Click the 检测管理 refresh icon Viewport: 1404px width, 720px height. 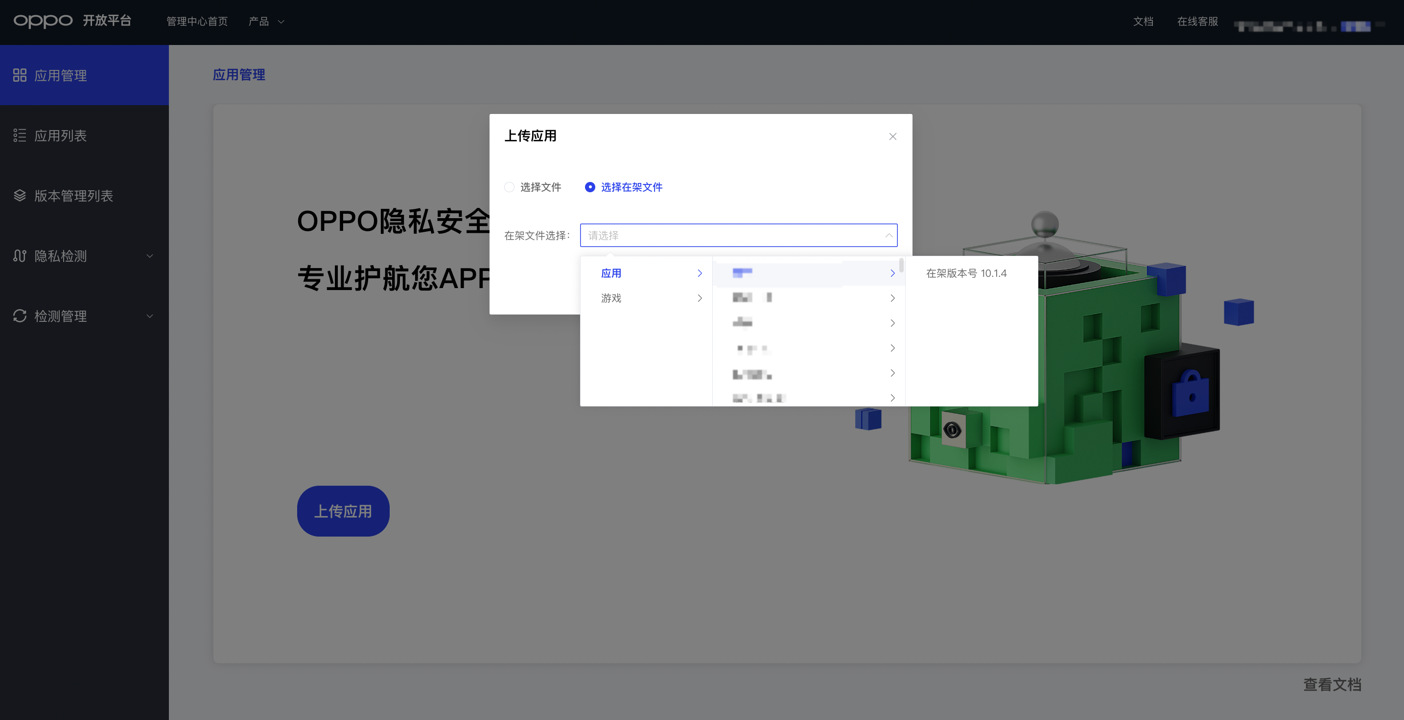pos(20,316)
